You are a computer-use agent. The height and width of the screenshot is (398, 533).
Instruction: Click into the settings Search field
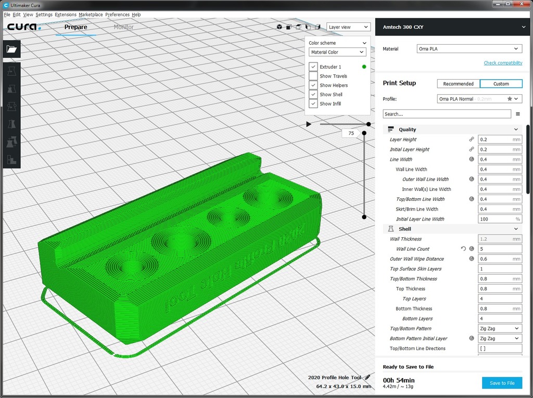pyautogui.click(x=447, y=114)
